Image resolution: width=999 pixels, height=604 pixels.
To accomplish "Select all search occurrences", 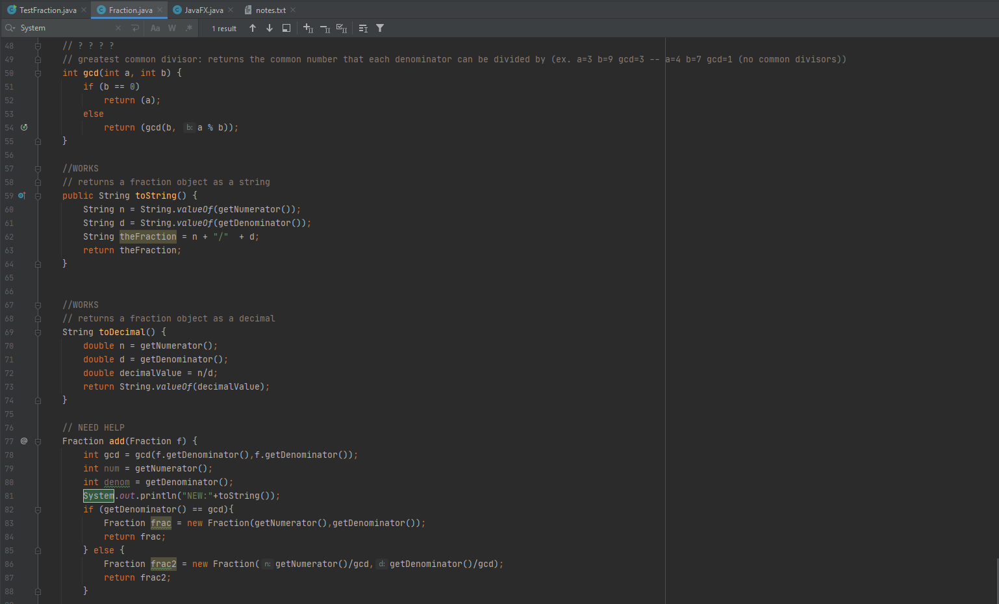I will 342,28.
